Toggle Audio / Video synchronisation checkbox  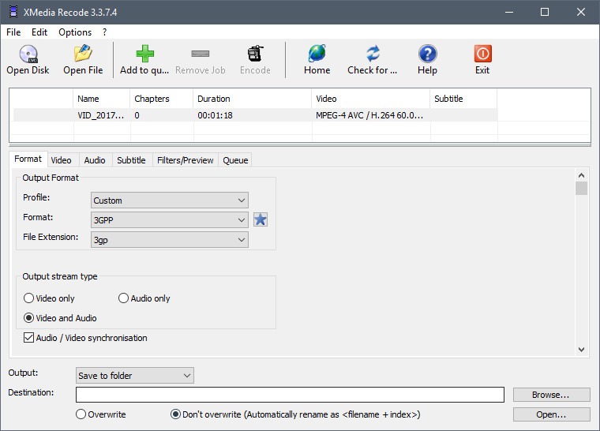pyautogui.click(x=29, y=338)
